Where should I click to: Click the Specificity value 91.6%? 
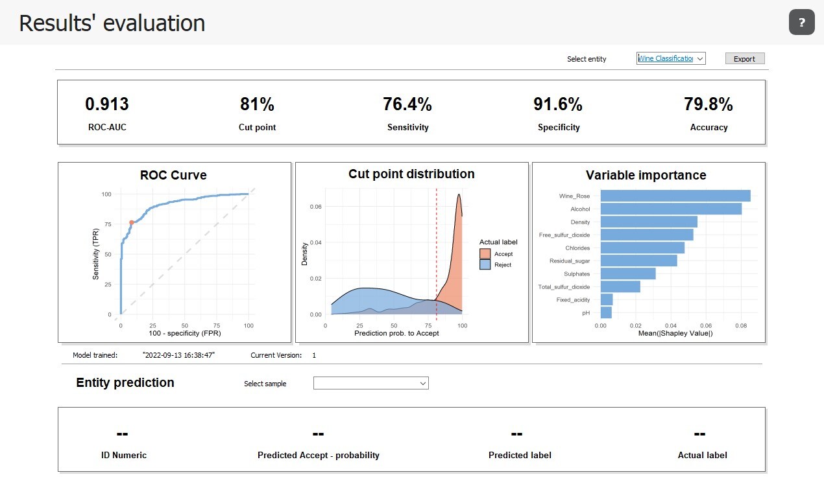[558, 104]
